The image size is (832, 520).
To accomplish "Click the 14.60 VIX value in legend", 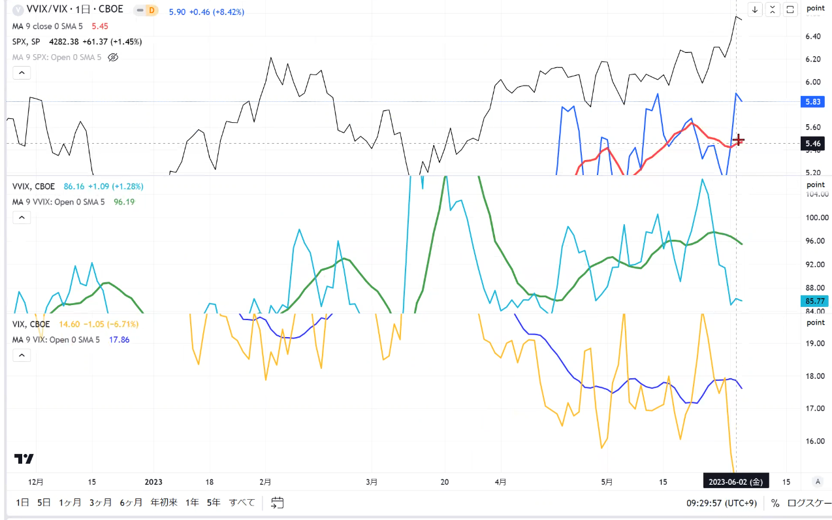I will [69, 324].
